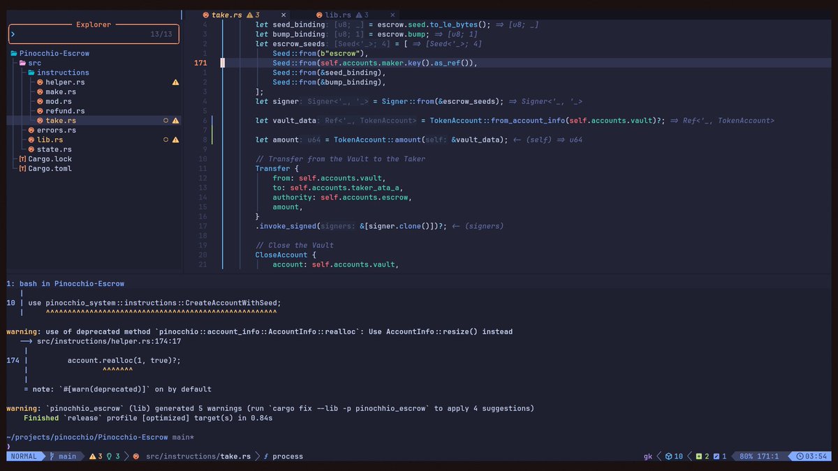Open lib.rs from the Explorer tree
The image size is (838, 471).
tap(50, 140)
